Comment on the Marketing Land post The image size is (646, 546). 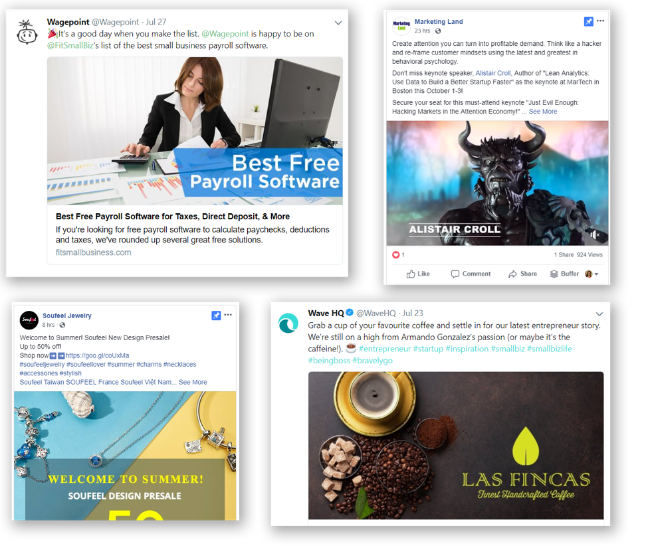click(x=471, y=274)
